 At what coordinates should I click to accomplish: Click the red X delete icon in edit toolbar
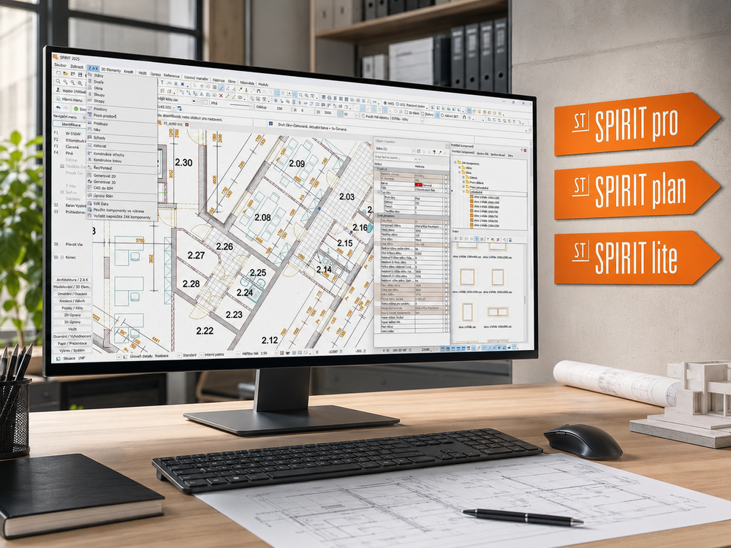(221, 96)
